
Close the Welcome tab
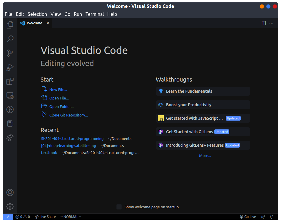coord(48,23)
